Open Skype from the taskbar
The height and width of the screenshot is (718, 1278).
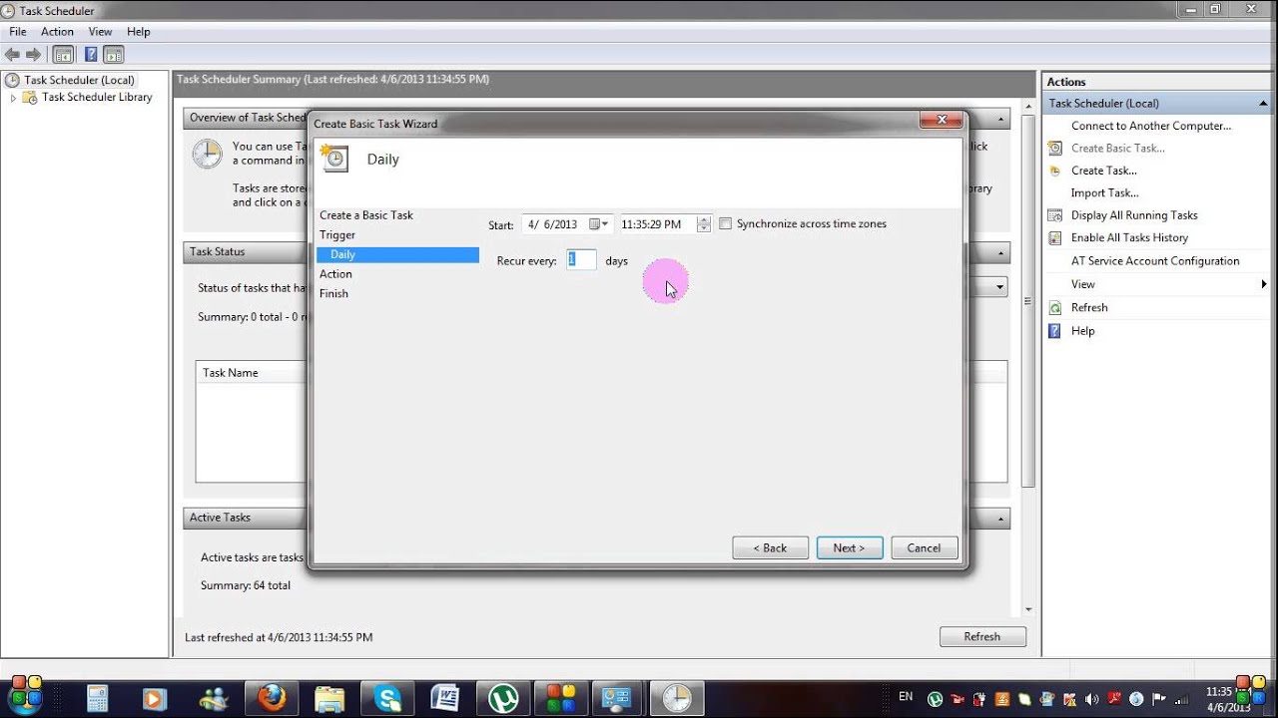tap(387, 698)
